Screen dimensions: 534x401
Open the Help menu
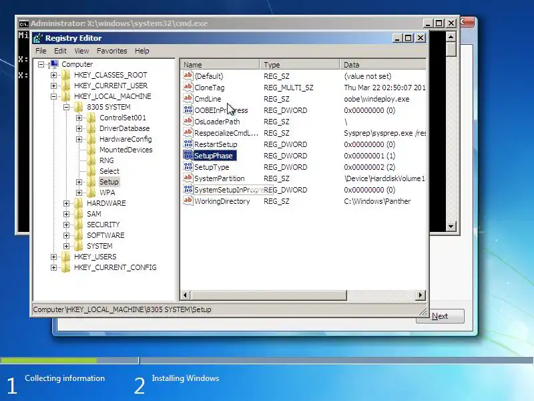point(142,51)
